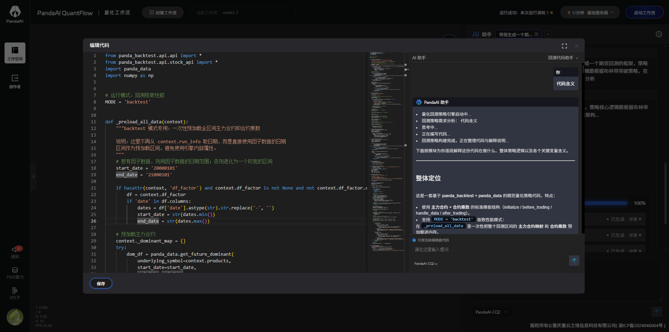Open the PandaAI-CQ2 model selector in dialog
Screen dimensions: 669x332
tap(425, 264)
